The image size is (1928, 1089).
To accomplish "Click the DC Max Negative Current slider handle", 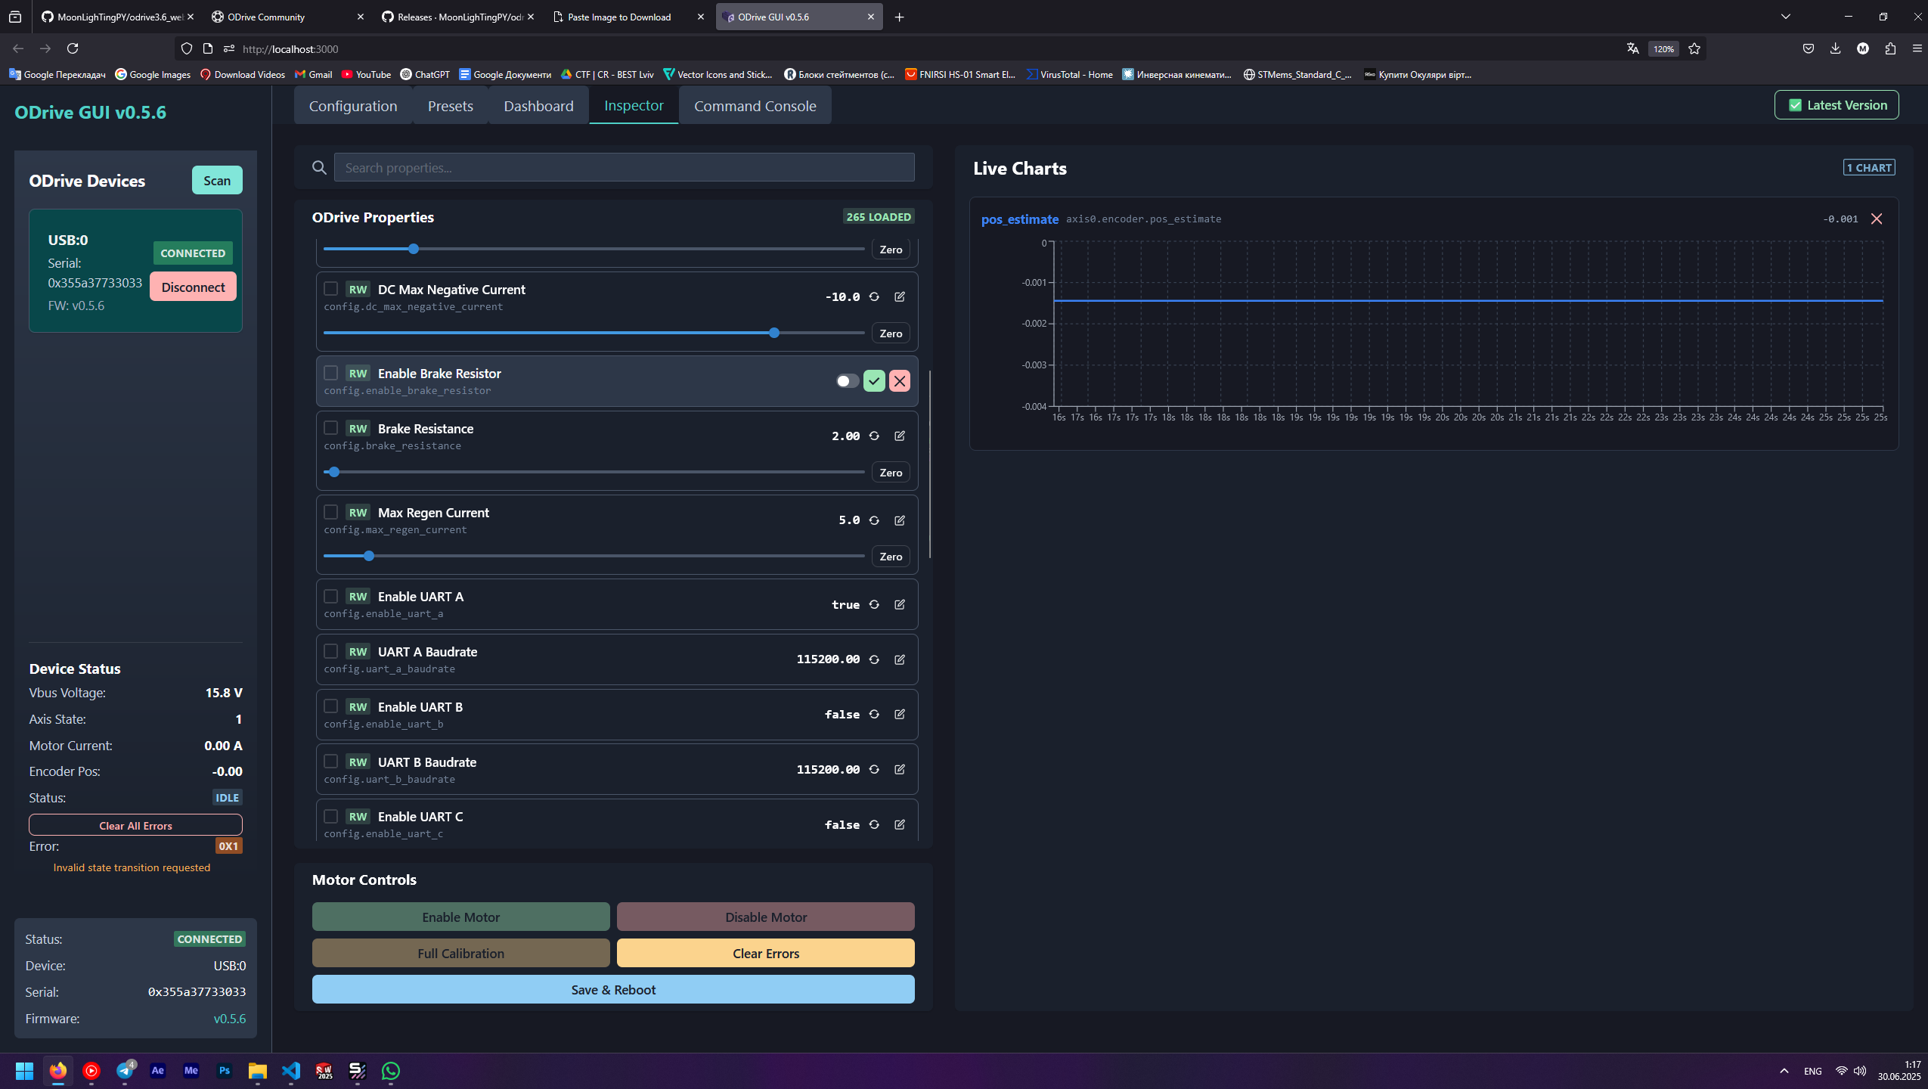I will [774, 333].
